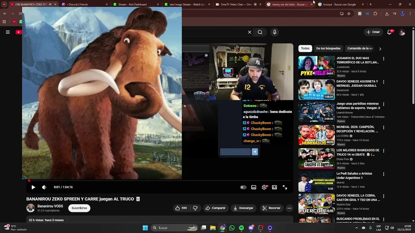The width and height of the screenshot is (415, 233).
Task: Select Contenido de la serie chip
Action: 360,48
